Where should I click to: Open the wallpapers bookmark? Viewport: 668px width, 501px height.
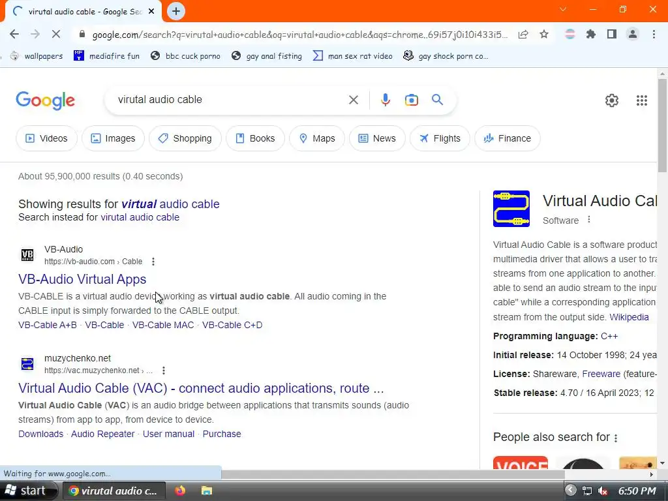pos(37,56)
